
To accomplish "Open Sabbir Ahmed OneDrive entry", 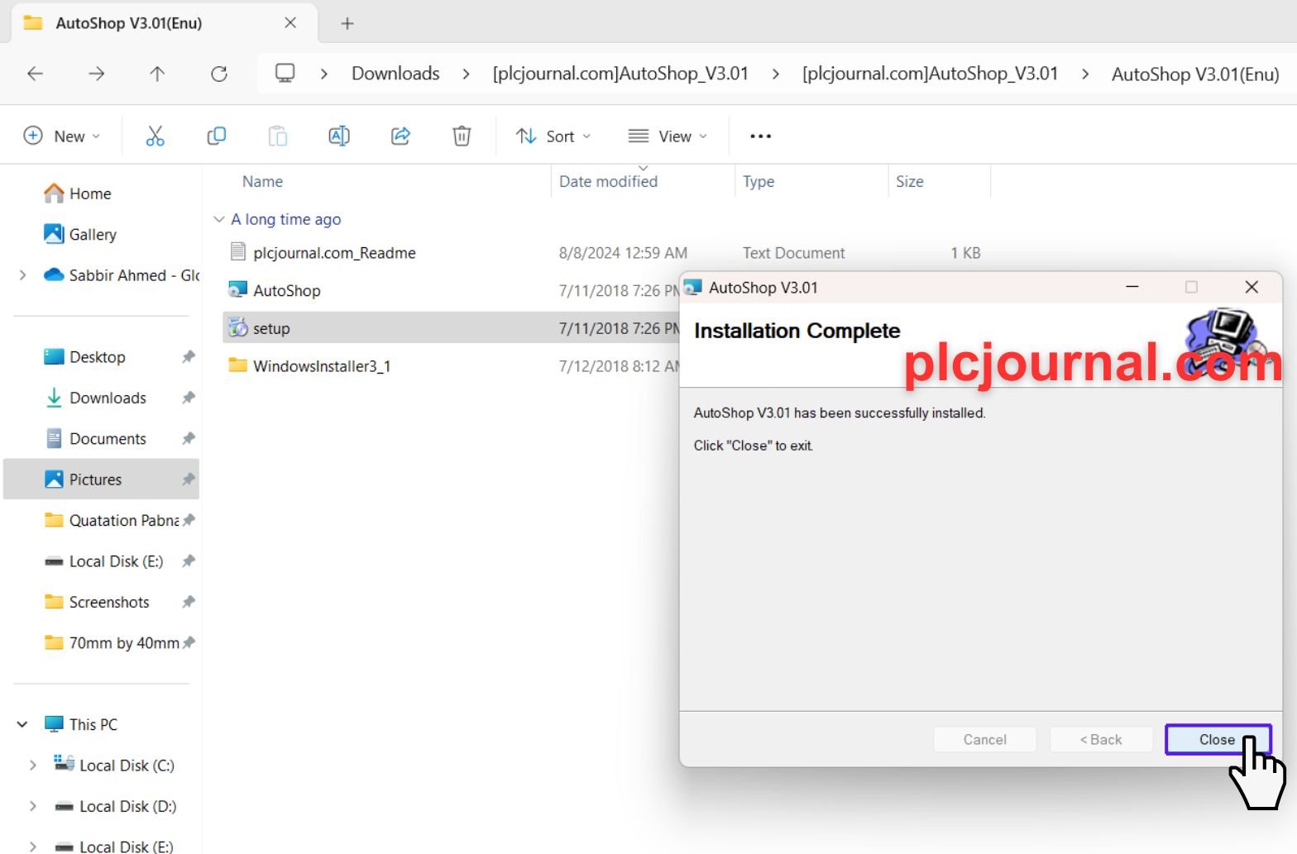I will (x=122, y=275).
